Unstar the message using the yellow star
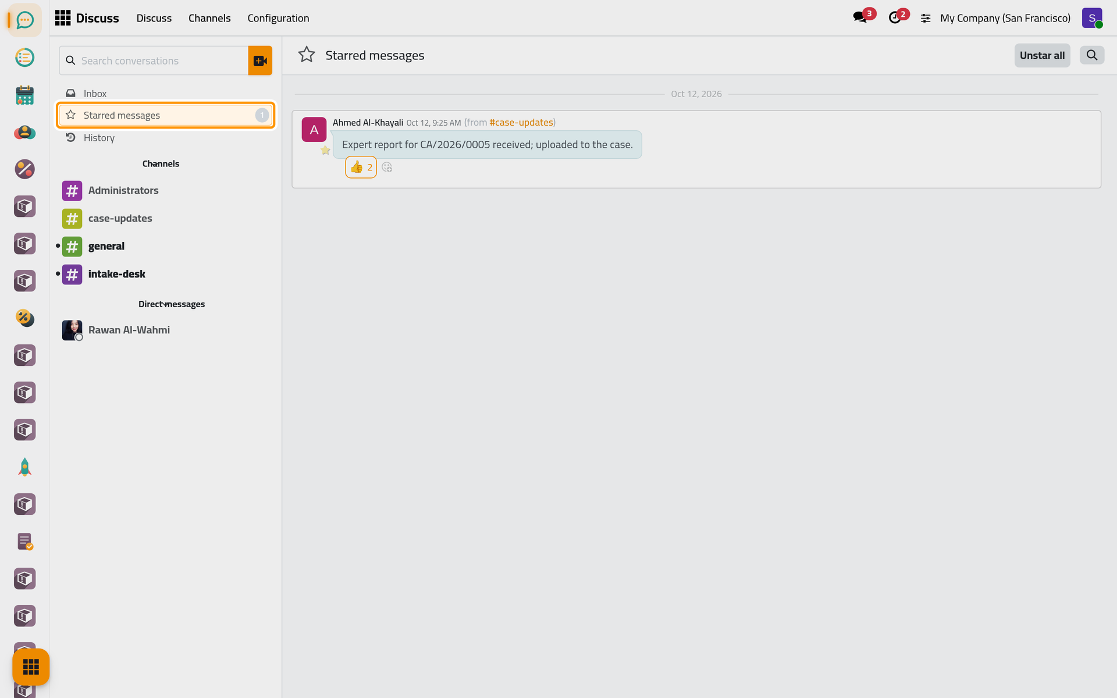Viewport: 1117px width, 698px height. tap(325, 151)
